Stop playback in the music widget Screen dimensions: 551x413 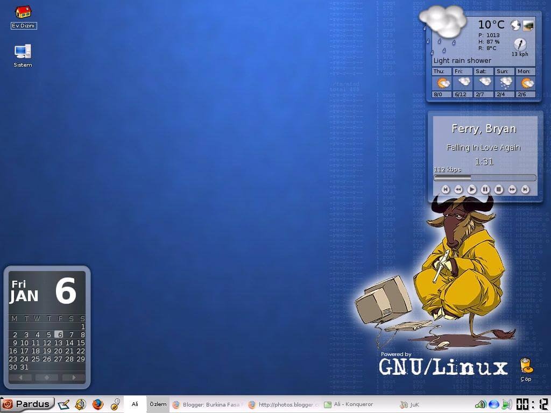point(499,189)
